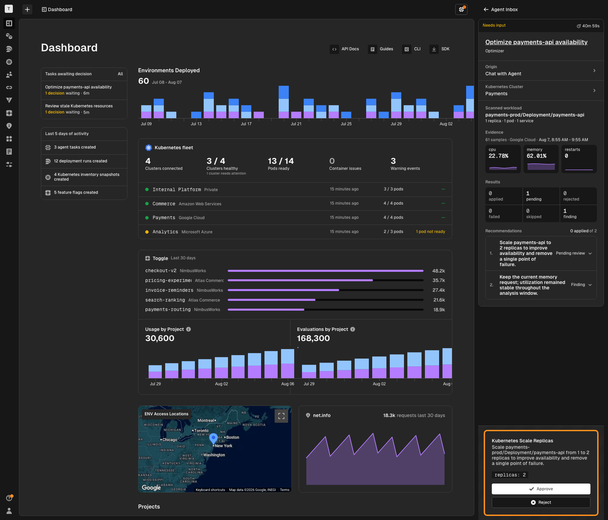
Task: Switch to the Dashboard tab
Action: 57,9
